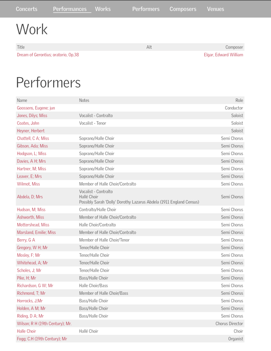This screenshot has height=351, width=271.
Task: Click the Heyner, Herbert link
Action: pyautogui.click(x=31, y=130)
